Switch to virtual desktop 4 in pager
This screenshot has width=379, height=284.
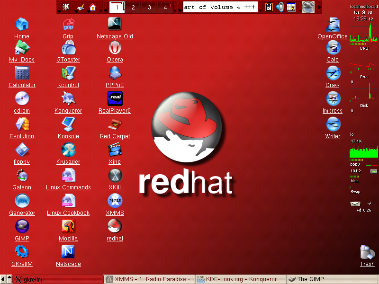point(165,7)
